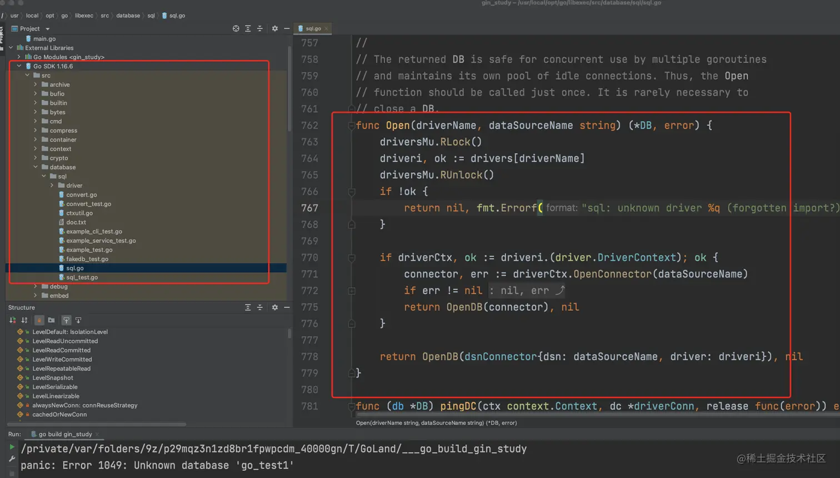
Task: Select LevelSerializable in the Structure list
Action: [x=55, y=387]
